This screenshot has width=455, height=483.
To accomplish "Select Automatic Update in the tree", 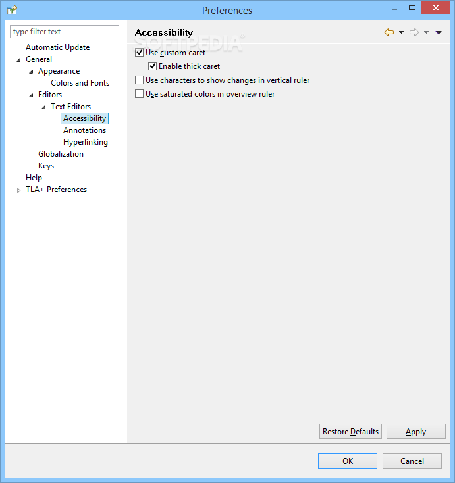I will [58, 47].
